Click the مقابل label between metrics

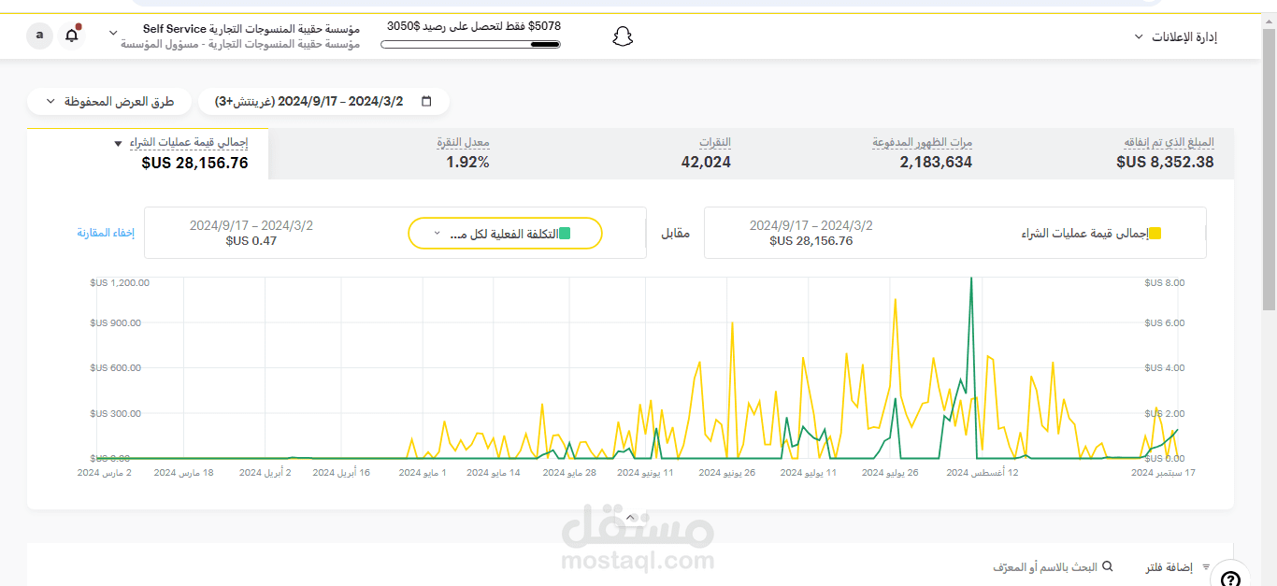[x=675, y=233]
